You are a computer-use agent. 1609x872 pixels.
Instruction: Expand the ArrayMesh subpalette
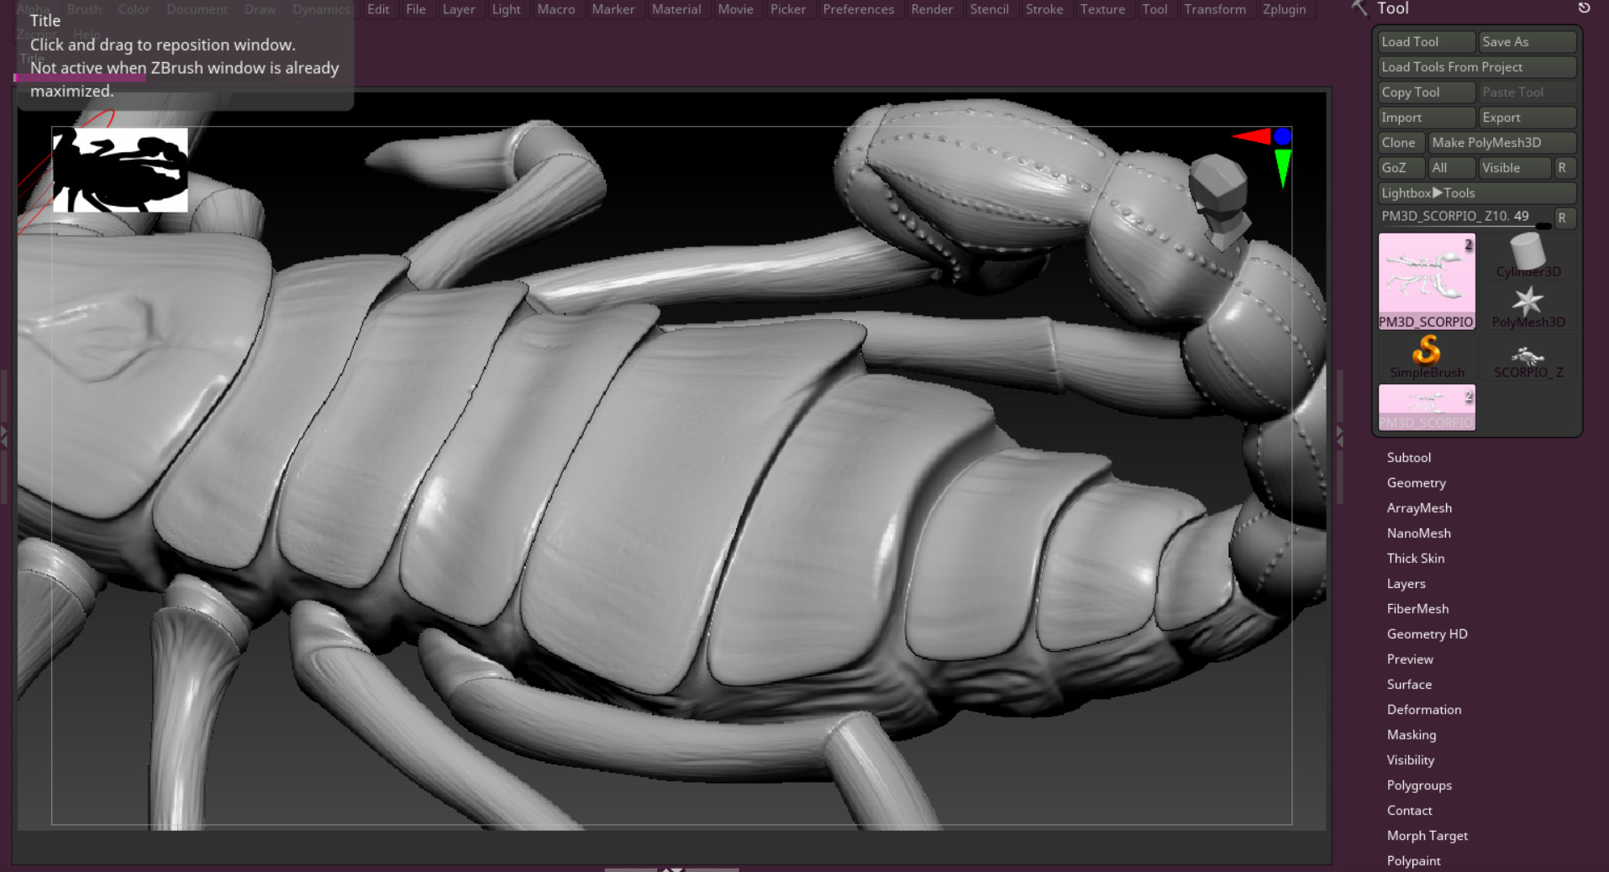pyautogui.click(x=1419, y=508)
